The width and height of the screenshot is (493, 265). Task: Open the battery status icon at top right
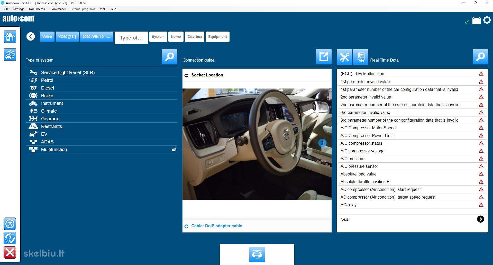[476, 21]
